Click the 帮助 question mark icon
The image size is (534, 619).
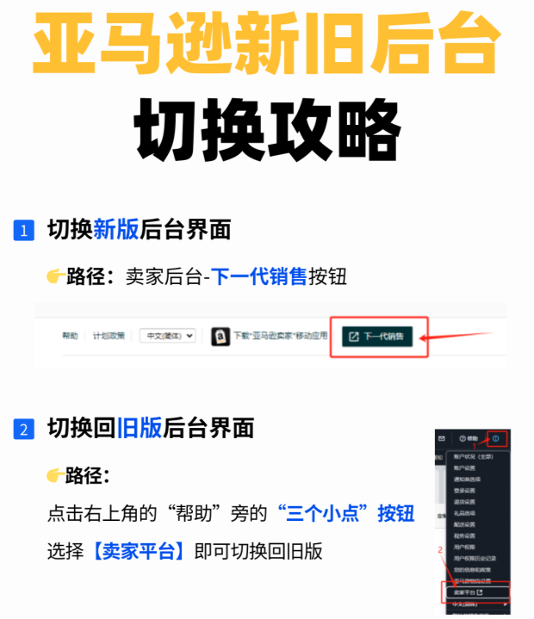463,438
